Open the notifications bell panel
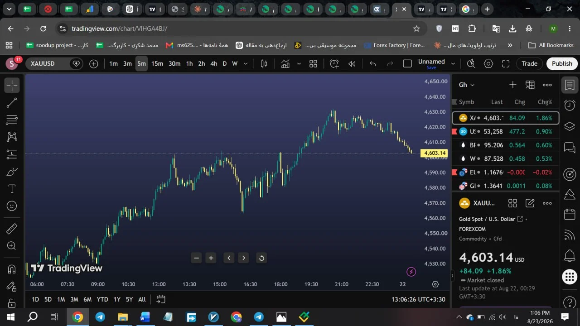The width and height of the screenshot is (580, 326). tap(570, 256)
